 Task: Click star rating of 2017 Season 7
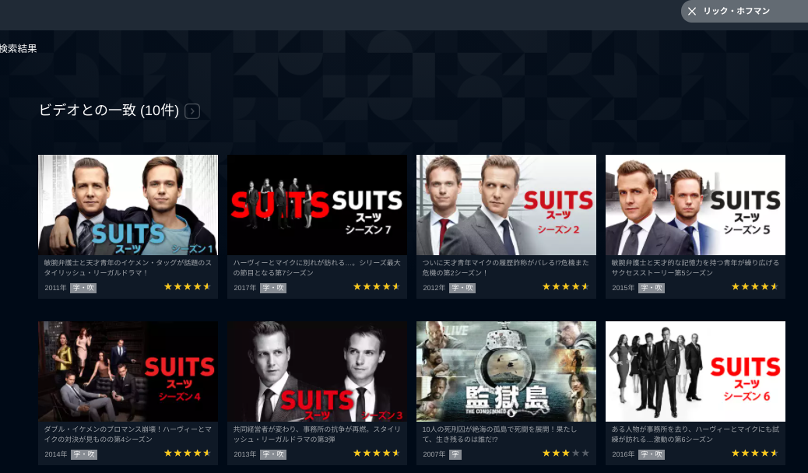pyautogui.click(x=377, y=287)
